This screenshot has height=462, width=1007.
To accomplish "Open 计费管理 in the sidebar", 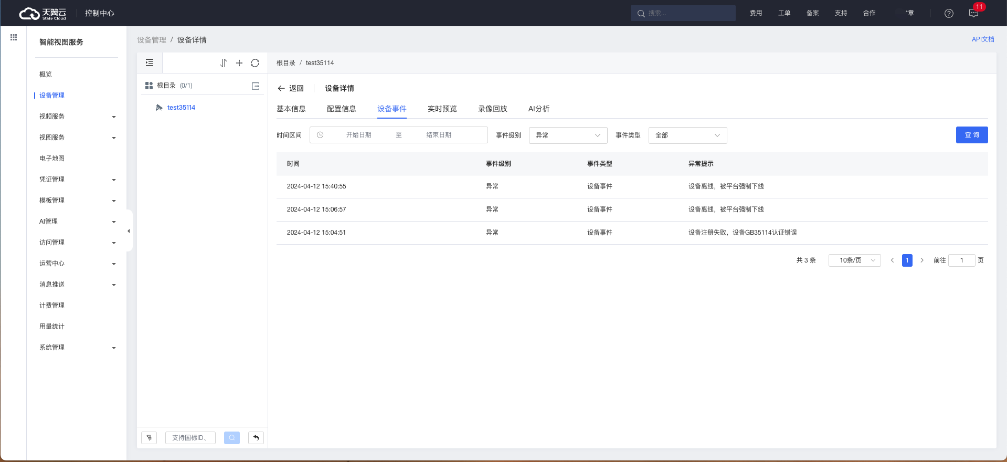I will (52, 306).
